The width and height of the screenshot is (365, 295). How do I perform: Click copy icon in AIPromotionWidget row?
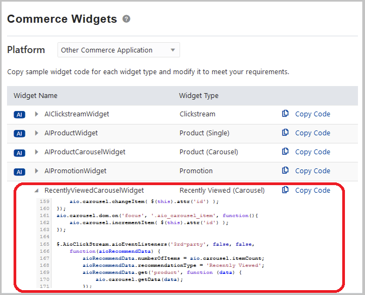click(x=285, y=171)
